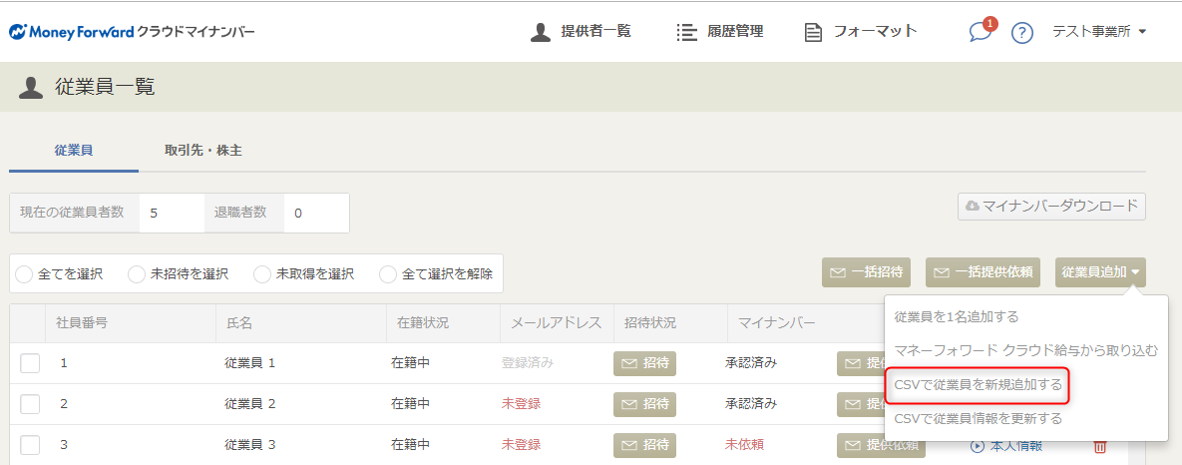
Task: Click the 一括招待 button
Action: tap(866, 272)
